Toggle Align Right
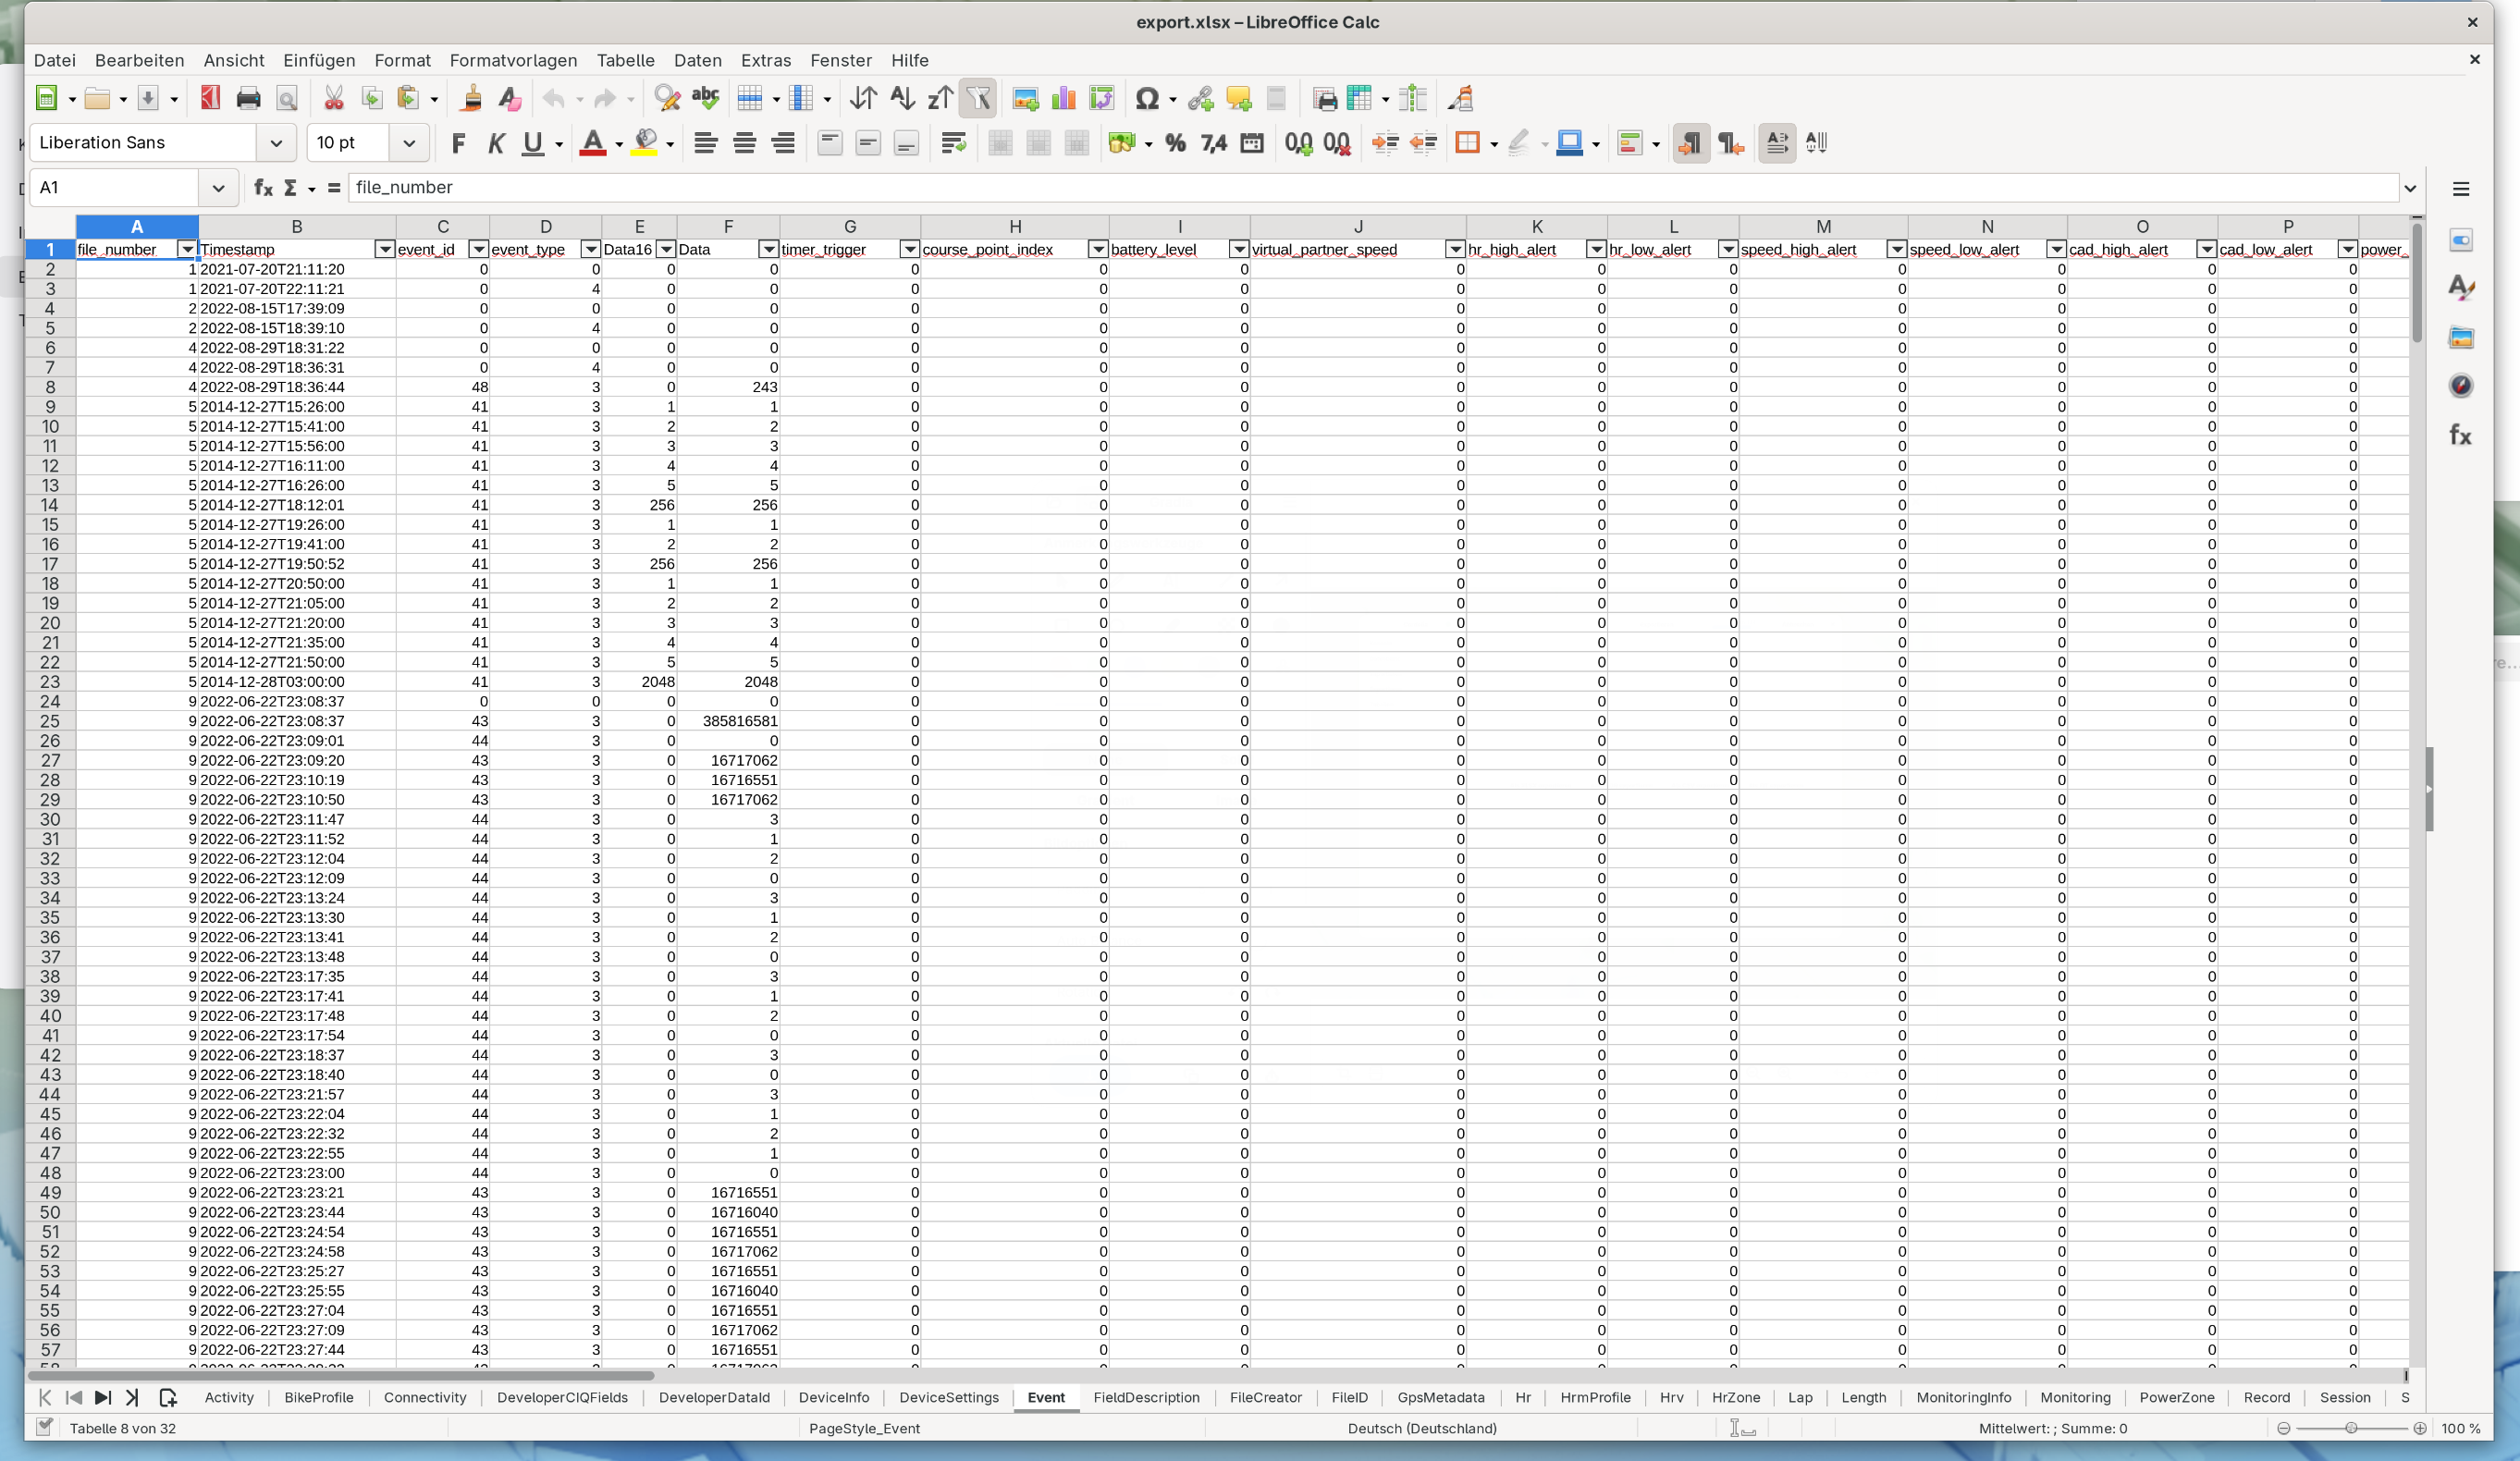Screen dimensions: 2520x1461 (783, 143)
